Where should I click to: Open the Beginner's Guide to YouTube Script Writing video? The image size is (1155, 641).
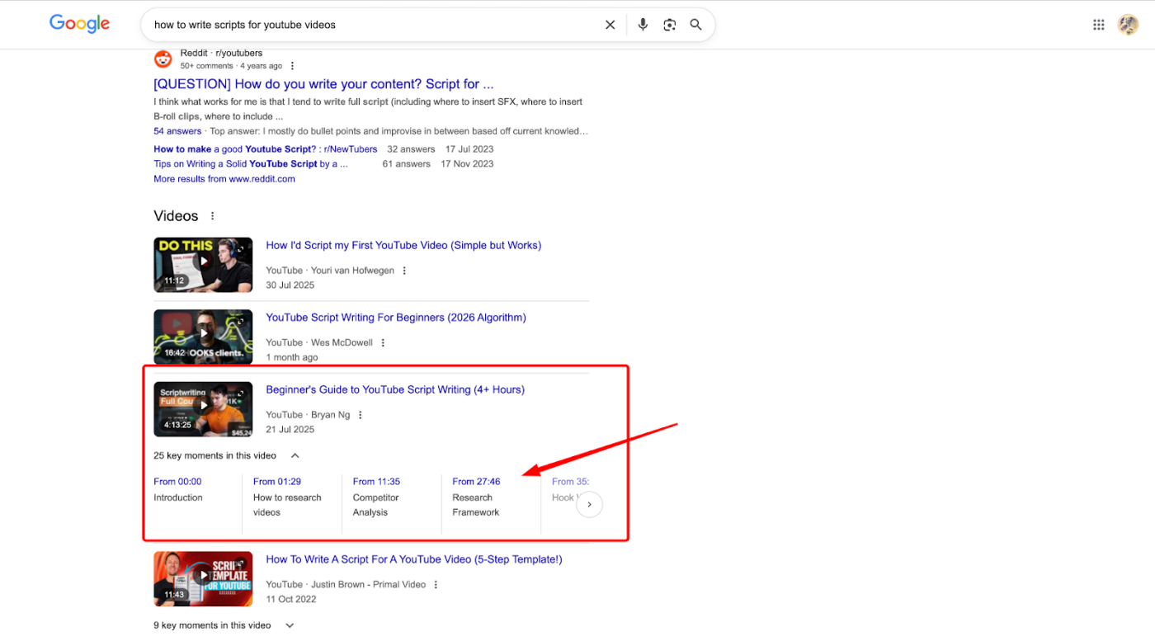(x=394, y=389)
